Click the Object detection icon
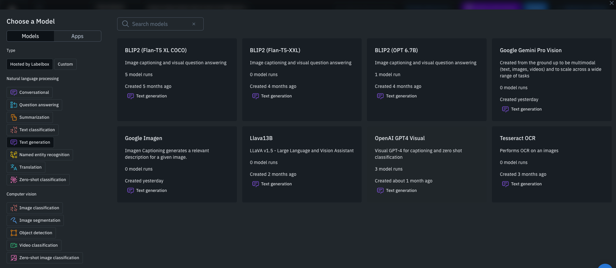Viewport: 616px width, 268px height. pos(13,233)
